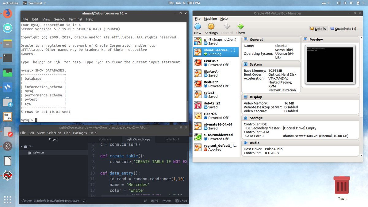Switch VirtualBox to Details view
Viewport: 368px width, 207px height.
[x=318, y=29]
